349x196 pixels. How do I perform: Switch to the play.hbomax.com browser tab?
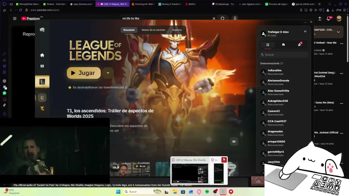point(81,4)
